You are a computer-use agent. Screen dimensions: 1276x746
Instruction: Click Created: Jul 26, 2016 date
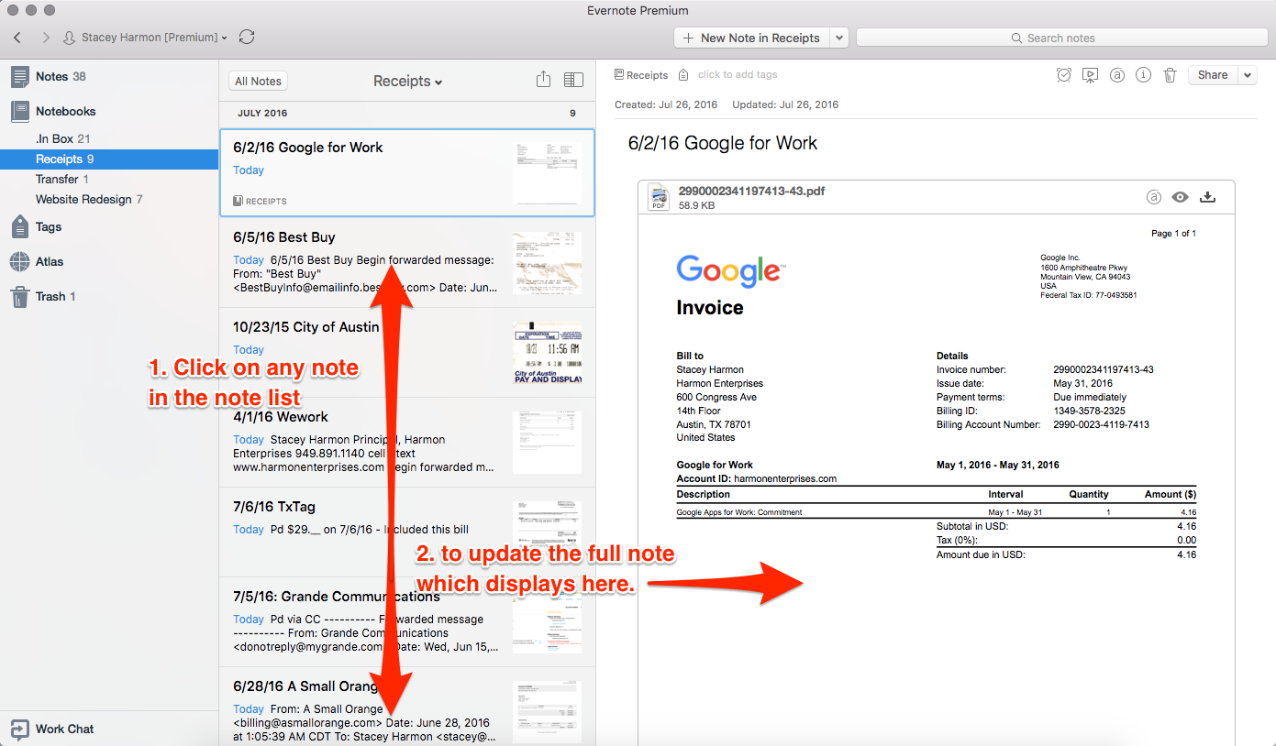click(x=666, y=104)
